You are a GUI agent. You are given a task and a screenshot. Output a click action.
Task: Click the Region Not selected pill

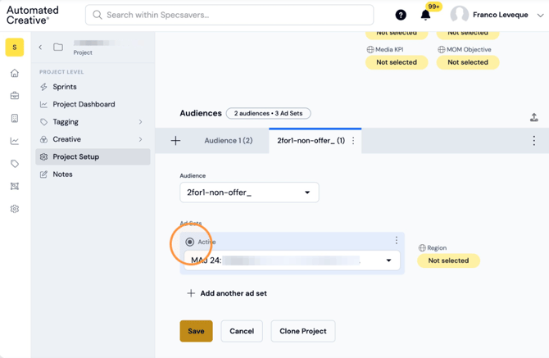[448, 261]
